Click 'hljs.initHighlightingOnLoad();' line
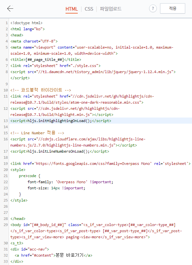The height and width of the screenshot is (265, 192). (61, 121)
